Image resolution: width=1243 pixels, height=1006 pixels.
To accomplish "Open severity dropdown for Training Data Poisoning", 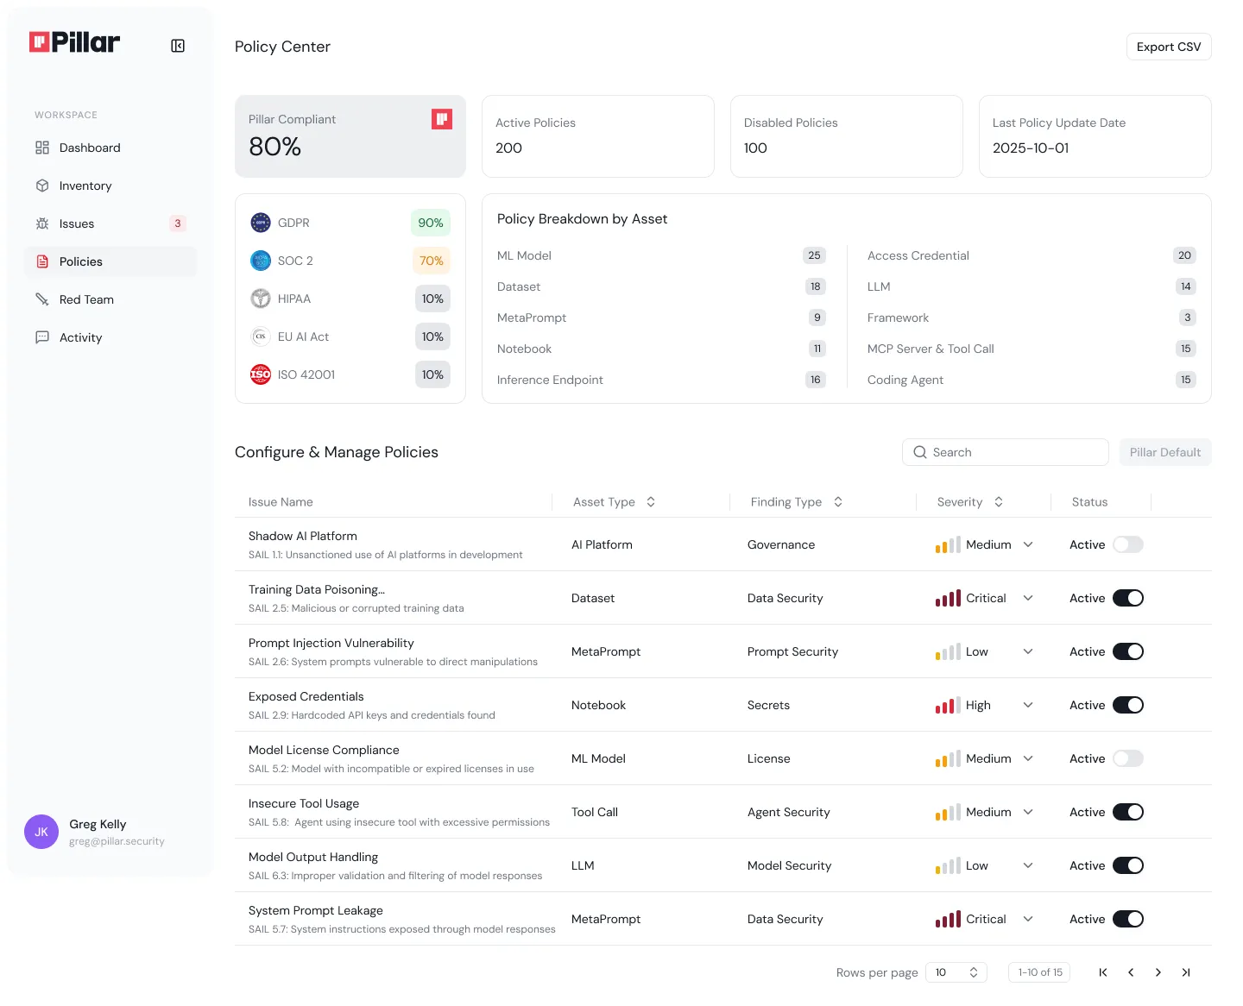I will click(1028, 598).
